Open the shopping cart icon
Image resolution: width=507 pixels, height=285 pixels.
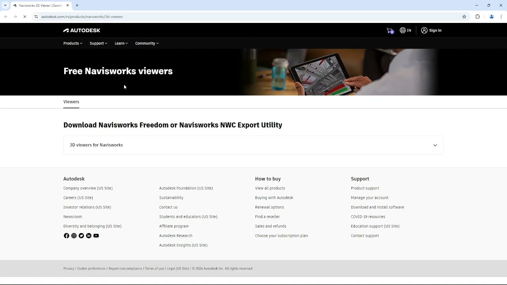pyautogui.click(x=390, y=30)
